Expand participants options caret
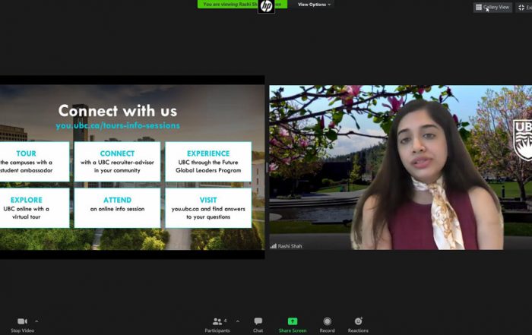 pyautogui.click(x=238, y=321)
